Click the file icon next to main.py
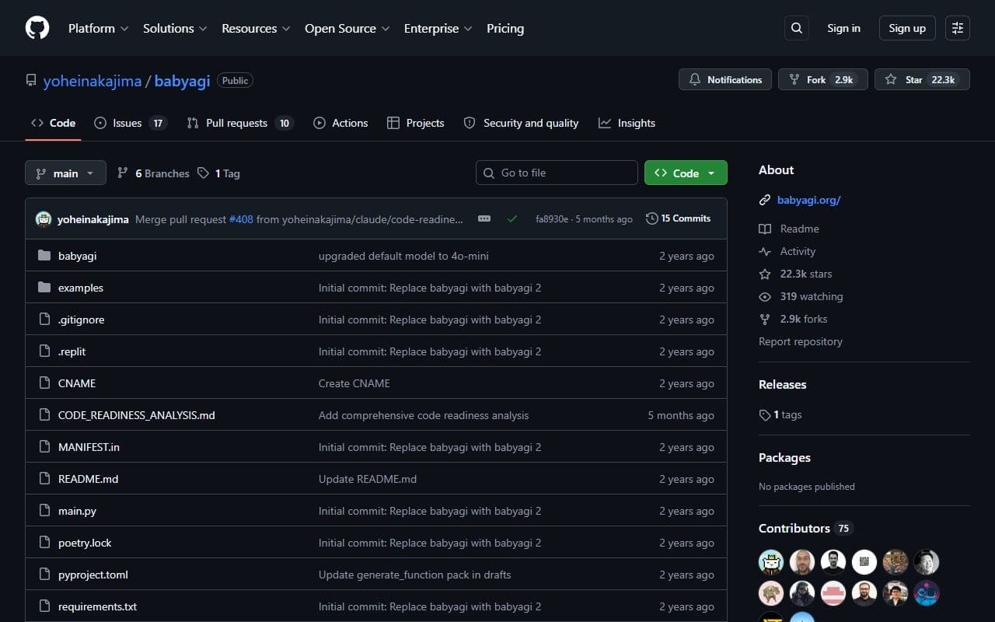The image size is (995, 622). coord(44,511)
